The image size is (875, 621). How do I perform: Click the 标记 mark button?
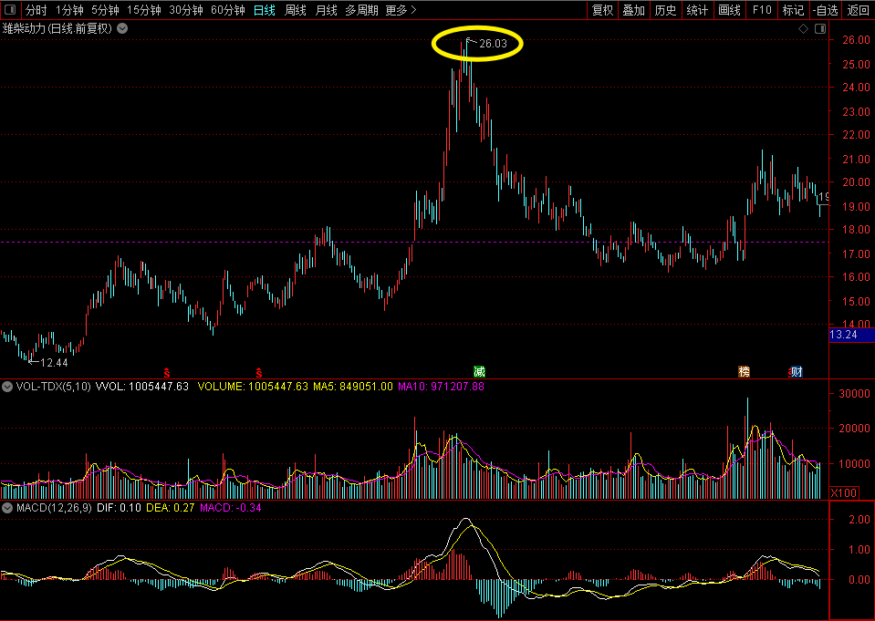click(793, 10)
